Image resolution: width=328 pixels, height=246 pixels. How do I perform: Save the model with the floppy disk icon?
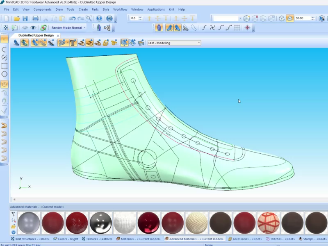click(25, 18)
